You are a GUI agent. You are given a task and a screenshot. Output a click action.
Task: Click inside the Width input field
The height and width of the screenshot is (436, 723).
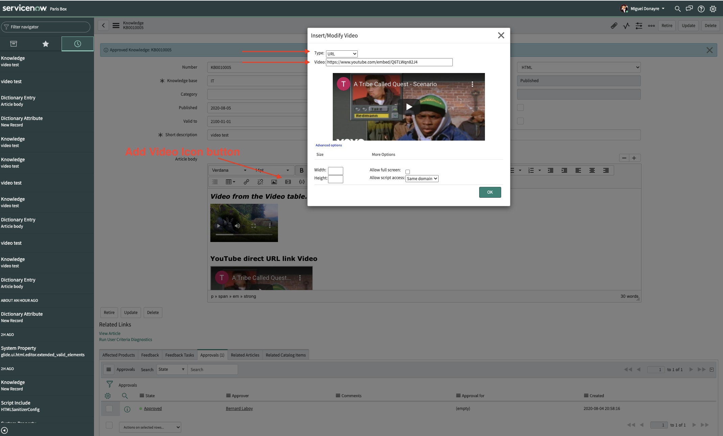335,171
